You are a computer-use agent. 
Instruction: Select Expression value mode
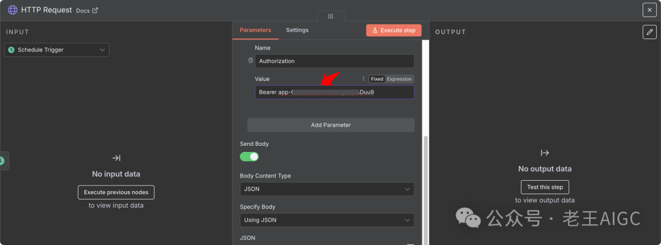(399, 79)
